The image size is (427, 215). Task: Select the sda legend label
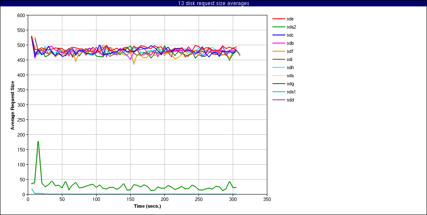(x=290, y=76)
